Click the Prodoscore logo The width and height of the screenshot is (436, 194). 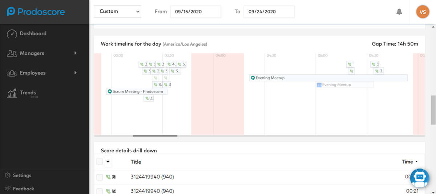click(36, 12)
